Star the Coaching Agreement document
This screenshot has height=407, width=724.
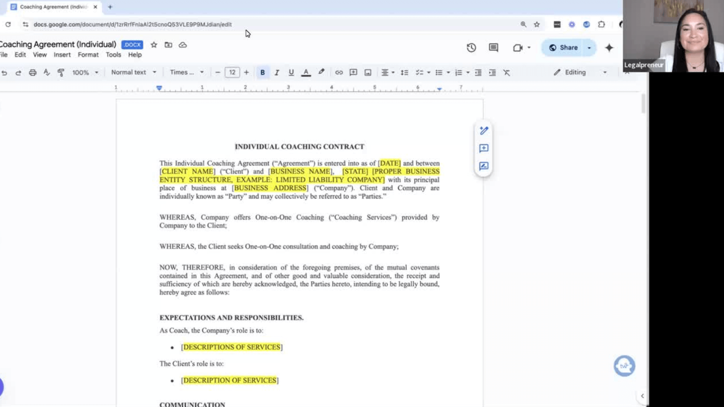pos(154,45)
